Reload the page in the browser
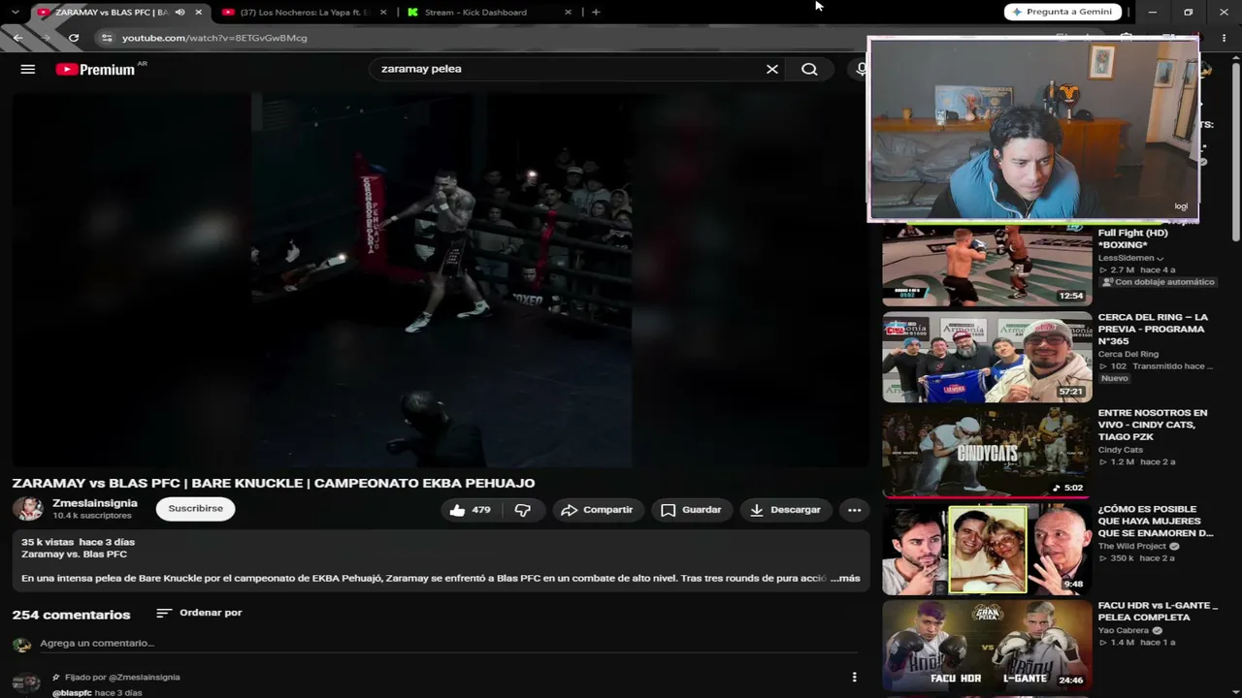This screenshot has height=698, width=1242. pyautogui.click(x=74, y=38)
